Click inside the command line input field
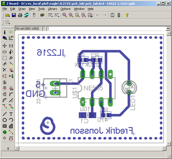172x159 pixels. click(x=107, y=29)
